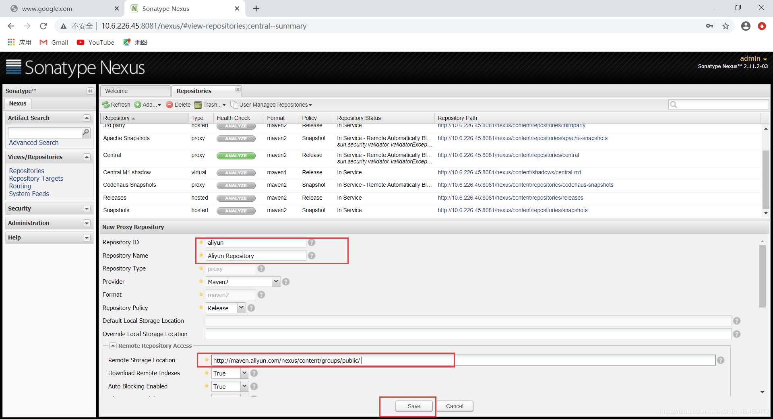Click the Repository Name input field
The image size is (773, 419).
pos(256,256)
